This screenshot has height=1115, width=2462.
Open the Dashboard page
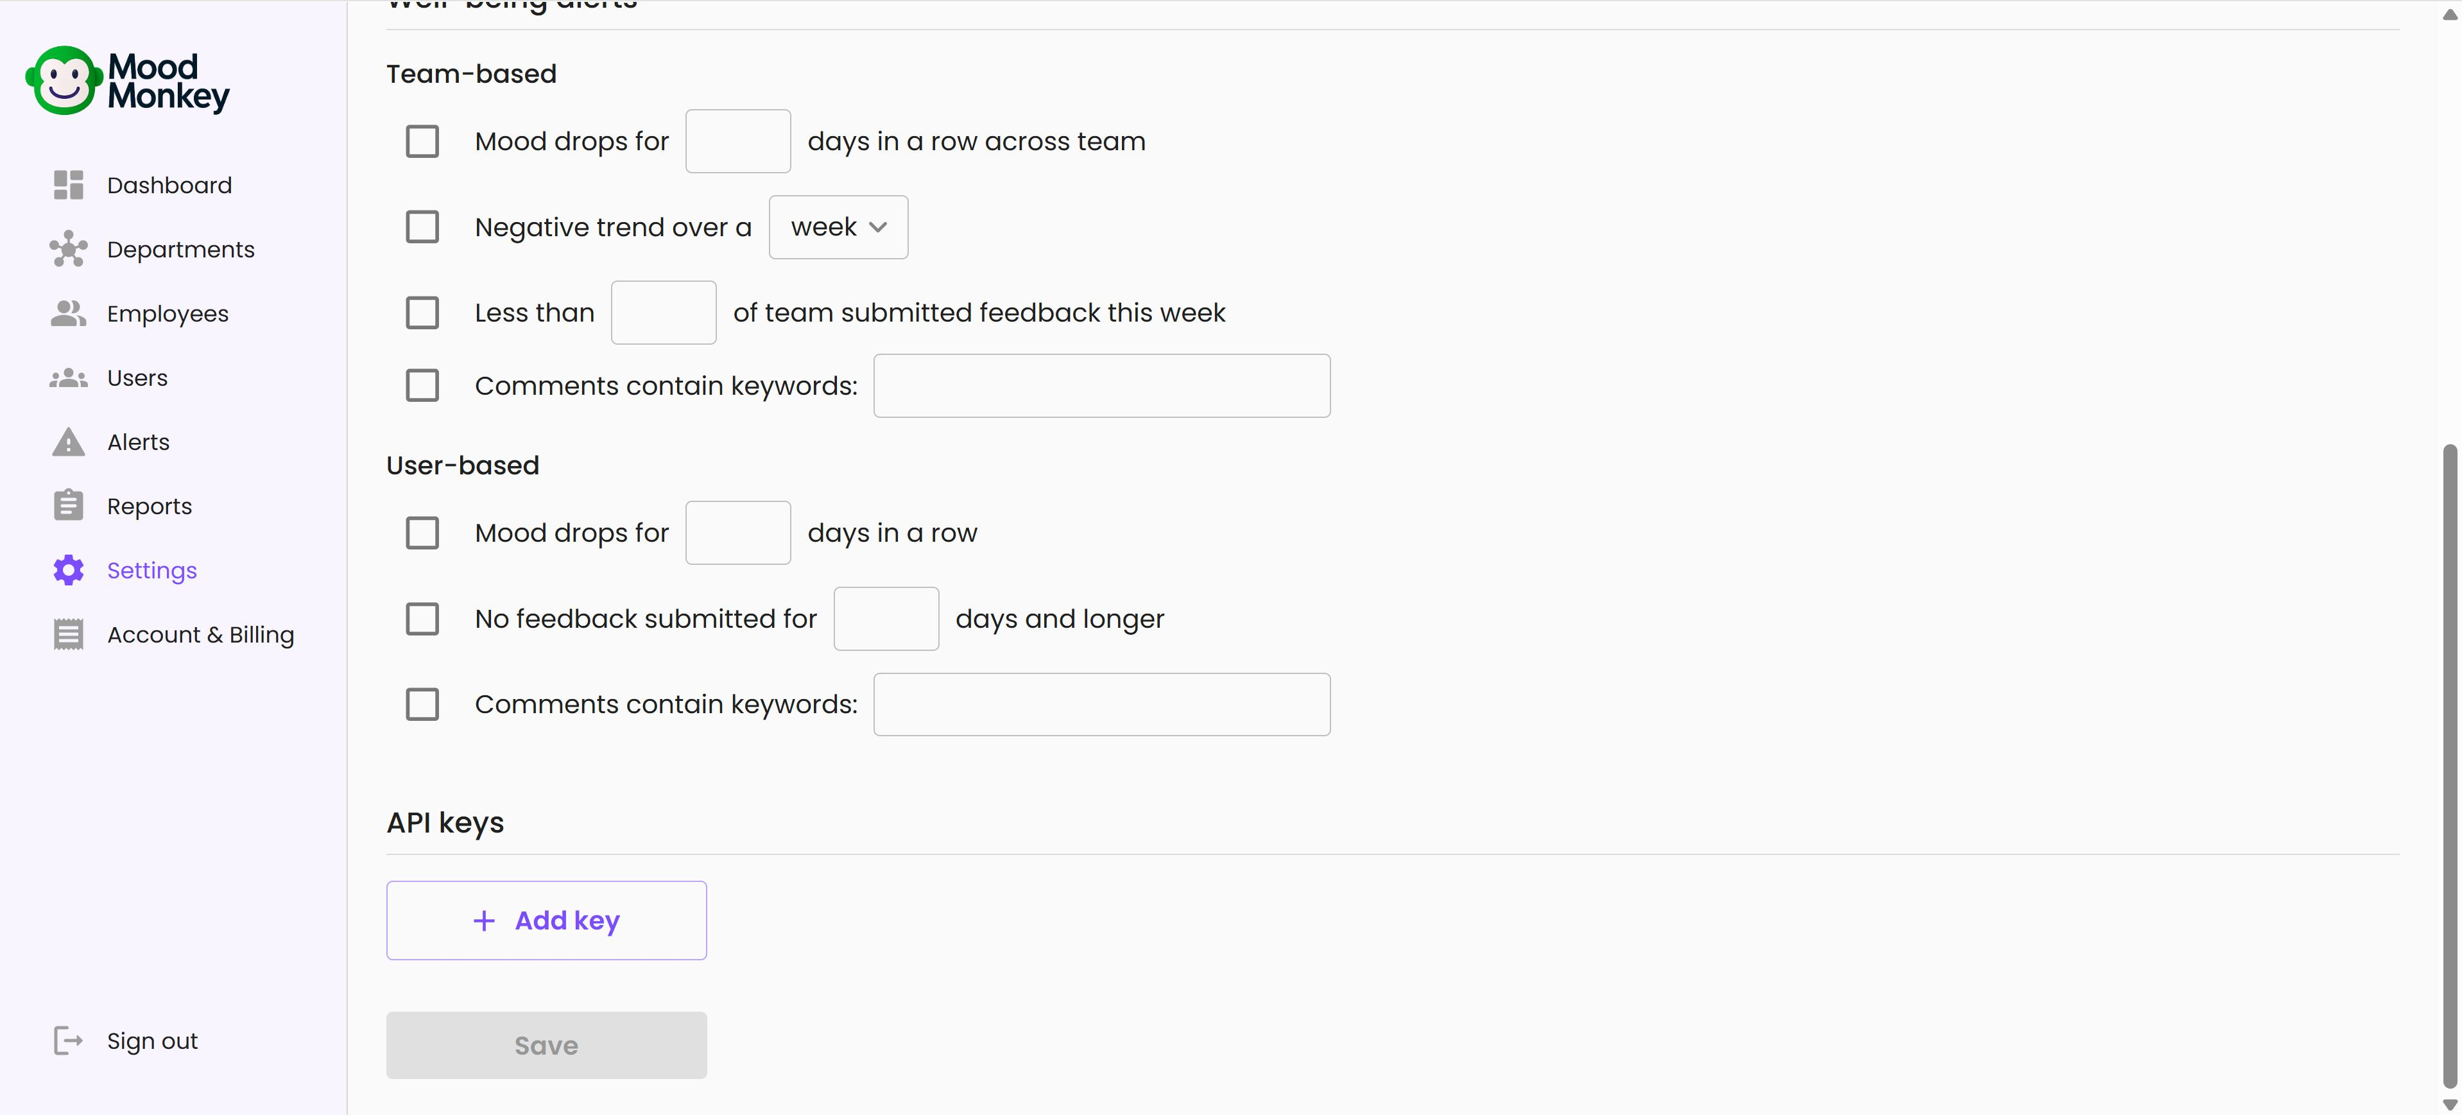coord(169,185)
